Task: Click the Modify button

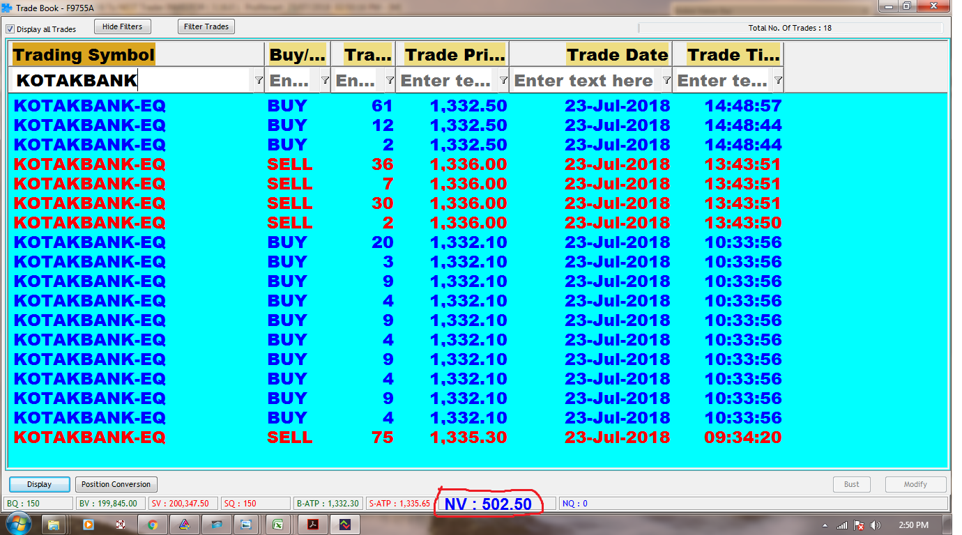Action: pyautogui.click(x=915, y=484)
